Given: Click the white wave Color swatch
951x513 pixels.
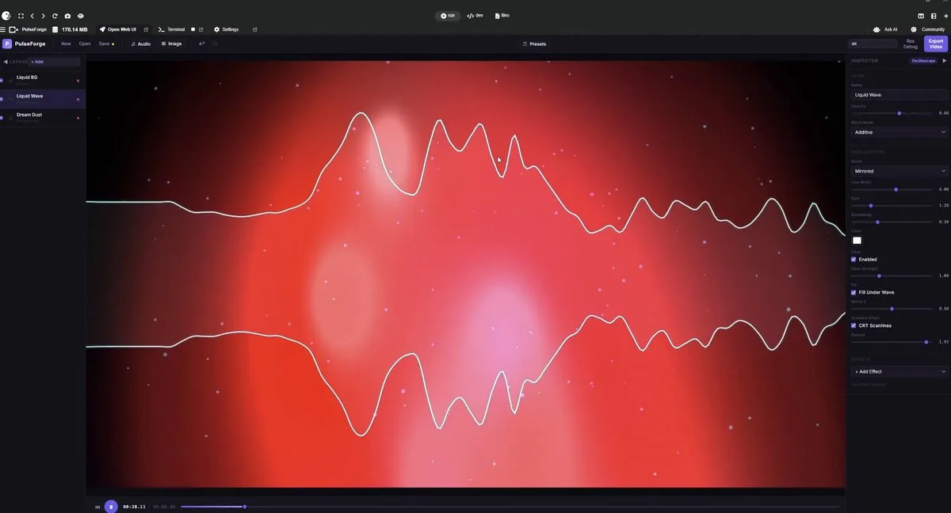Looking at the screenshot, I should click(857, 241).
